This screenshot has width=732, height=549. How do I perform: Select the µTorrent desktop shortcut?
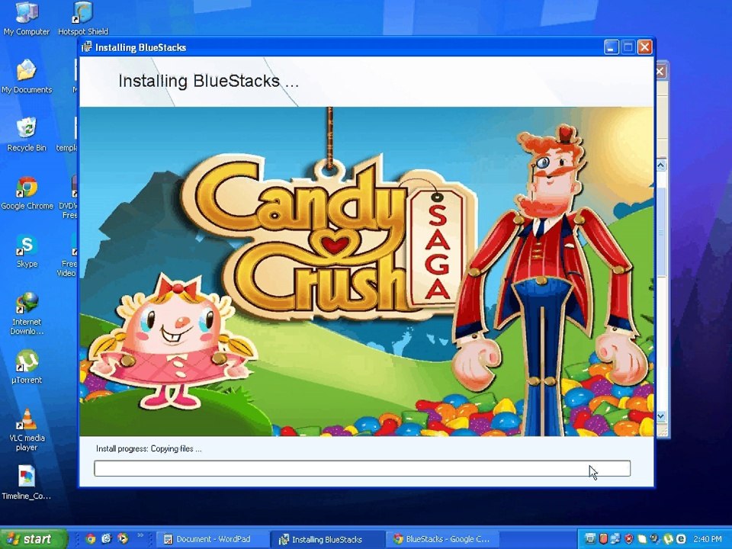[x=27, y=367]
